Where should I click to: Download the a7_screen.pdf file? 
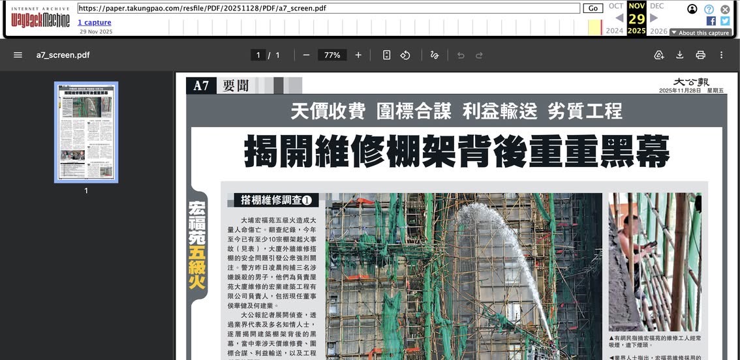coord(680,55)
